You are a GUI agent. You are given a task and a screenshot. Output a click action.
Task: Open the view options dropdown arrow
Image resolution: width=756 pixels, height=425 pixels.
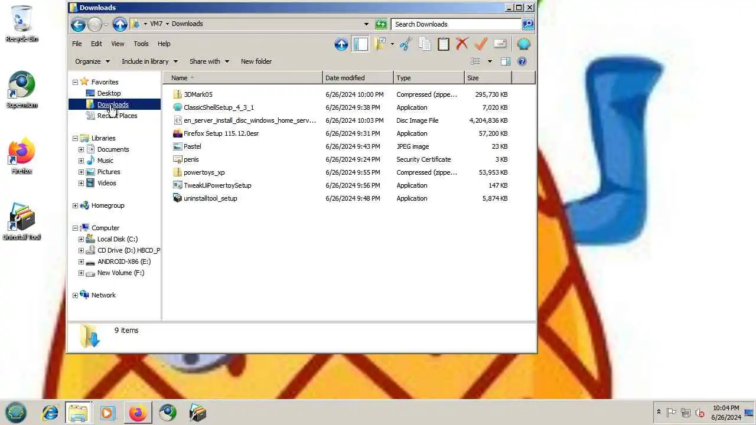coord(490,61)
